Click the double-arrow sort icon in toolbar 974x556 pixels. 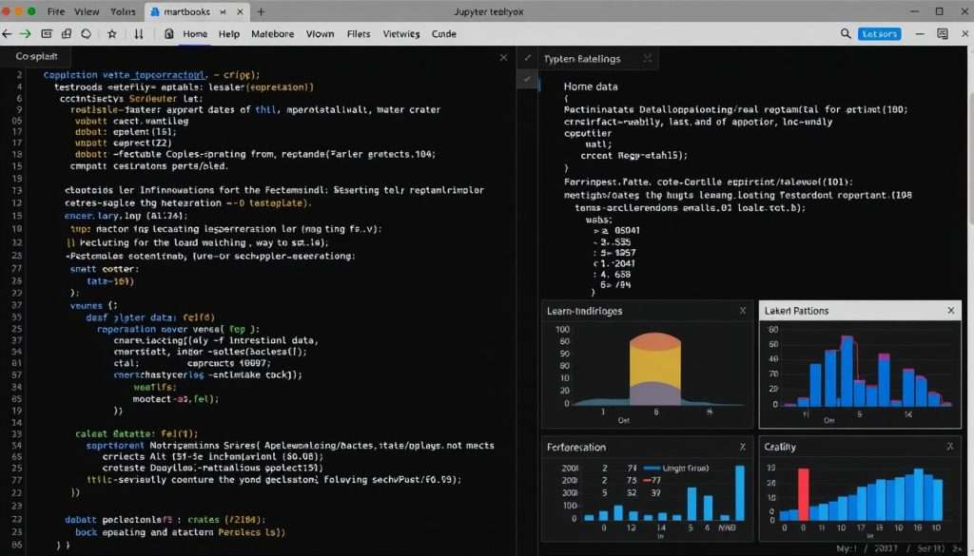click(138, 32)
